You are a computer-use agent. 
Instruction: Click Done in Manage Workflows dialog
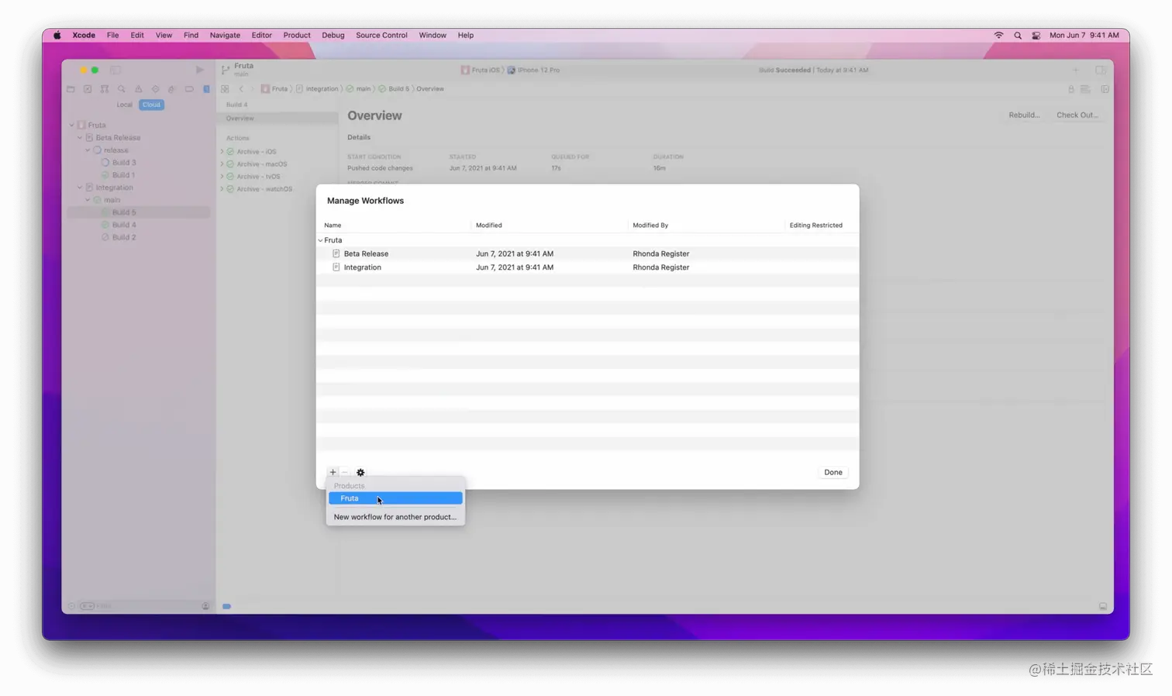tap(833, 472)
